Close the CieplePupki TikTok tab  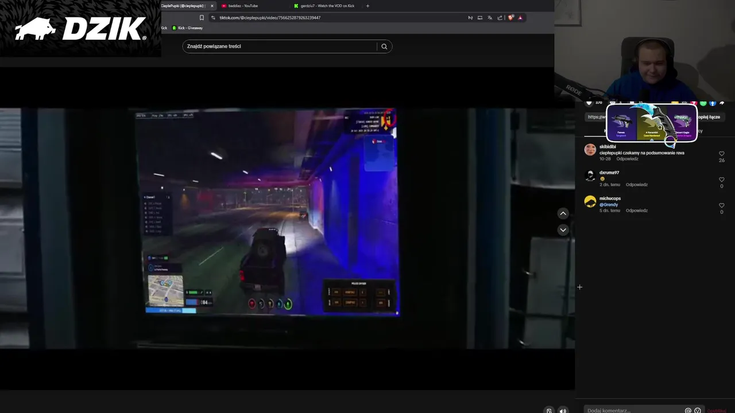(x=212, y=6)
